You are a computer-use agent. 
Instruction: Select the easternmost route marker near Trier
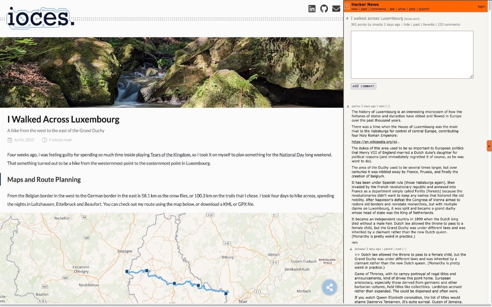click(x=226, y=294)
